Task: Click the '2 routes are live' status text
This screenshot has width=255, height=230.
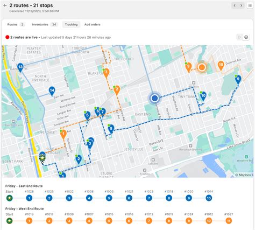Action: click(x=24, y=37)
